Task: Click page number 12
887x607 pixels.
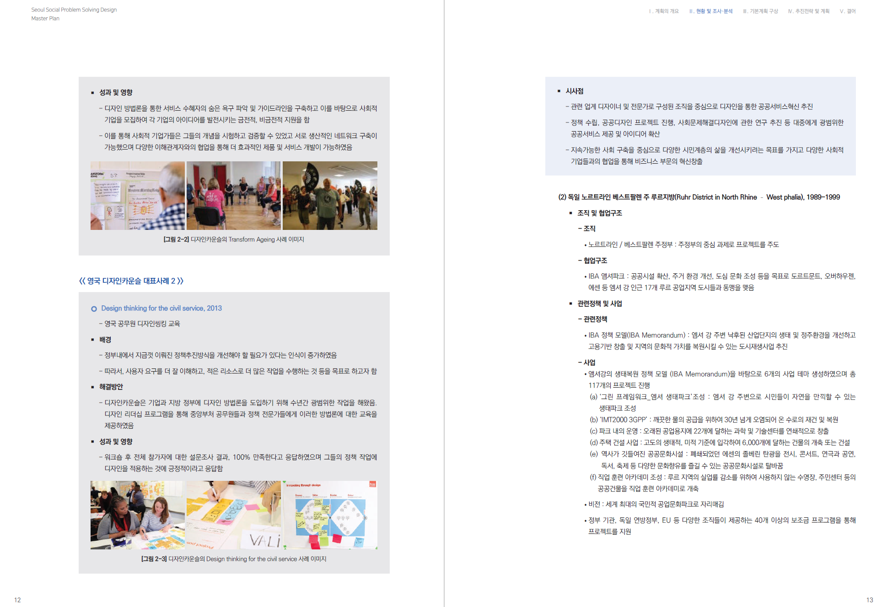Action: pyautogui.click(x=17, y=600)
